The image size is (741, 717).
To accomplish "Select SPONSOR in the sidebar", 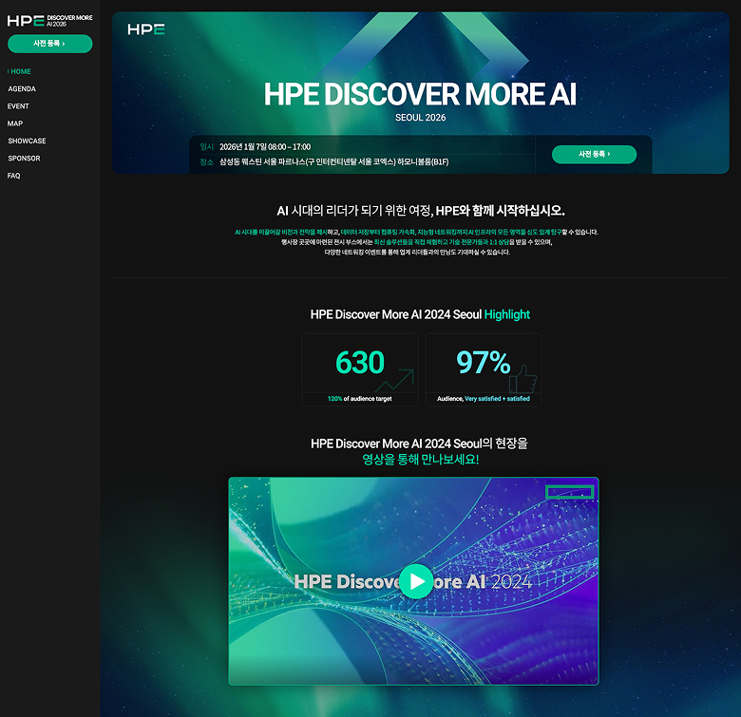I will [x=24, y=159].
